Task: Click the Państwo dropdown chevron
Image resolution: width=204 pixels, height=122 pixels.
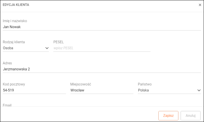Action: [199, 90]
